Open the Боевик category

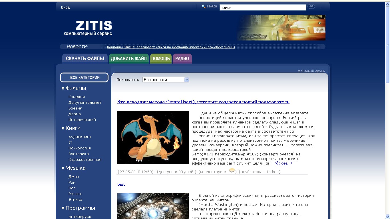(x=75, y=108)
